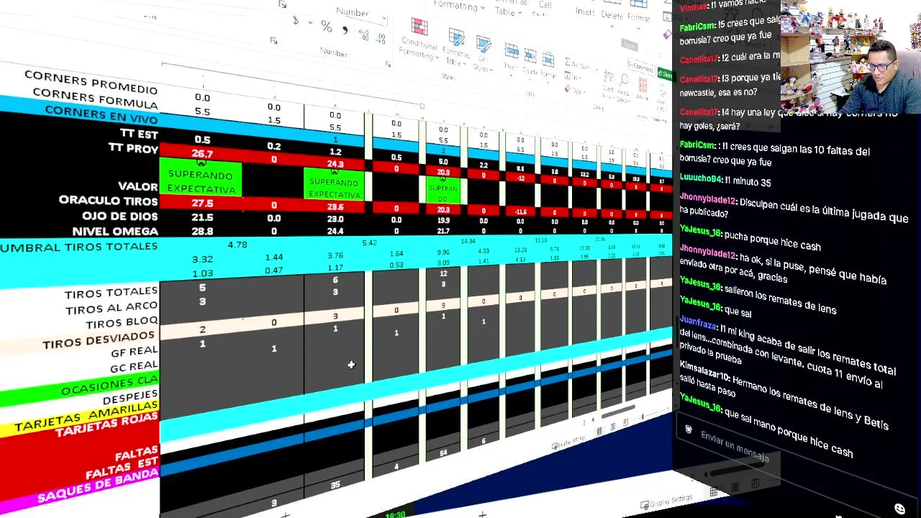Click the chat username Luuucho94
The width and height of the screenshot is (921, 518).
pos(700,178)
